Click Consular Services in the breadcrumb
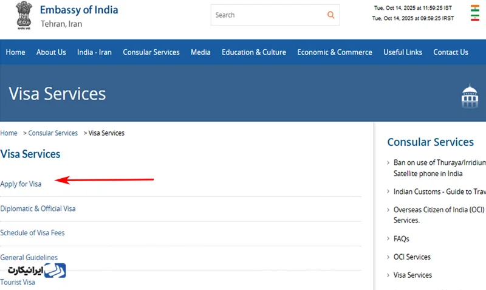 tap(53, 133)
